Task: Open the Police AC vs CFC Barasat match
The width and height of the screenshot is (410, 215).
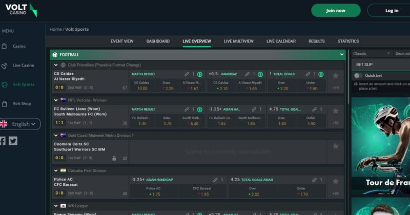Action: (90, 187)
